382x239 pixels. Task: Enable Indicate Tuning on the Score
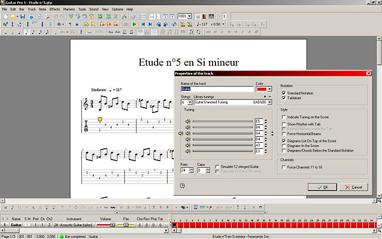click(x=284, y=117)
